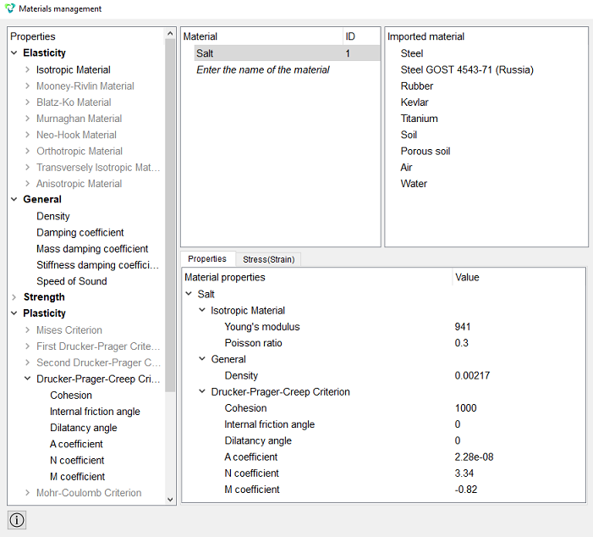Select the Properties tab
Viewport: 593px width, 537px height.
pos(207,258)
